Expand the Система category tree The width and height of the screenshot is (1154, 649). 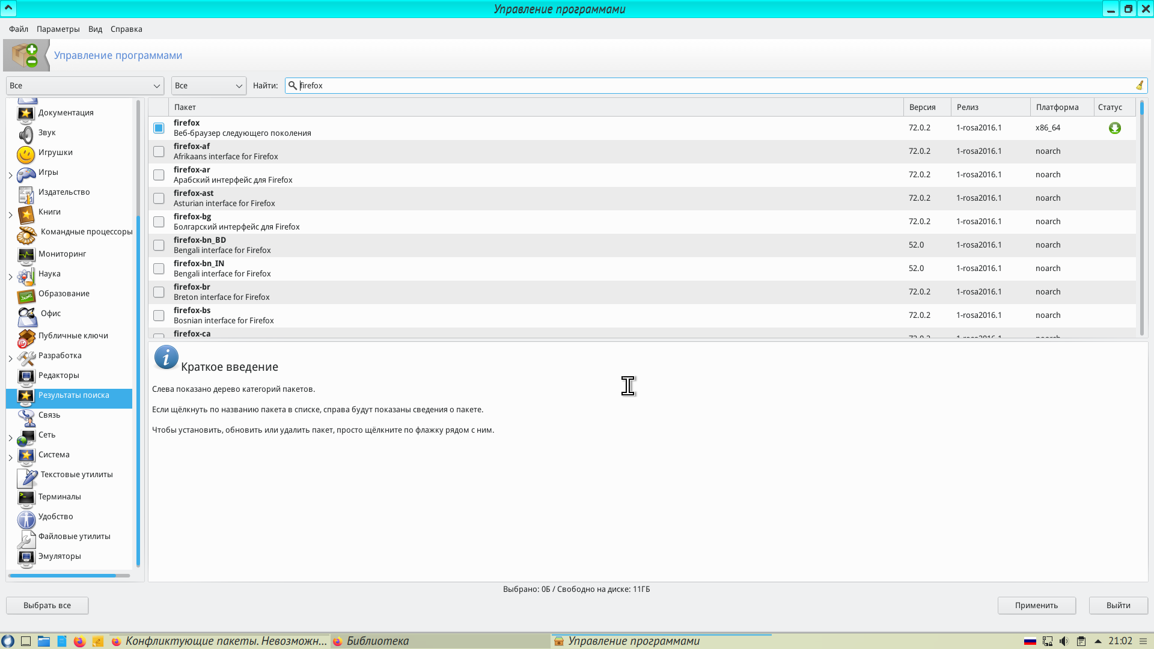[10, 458]
